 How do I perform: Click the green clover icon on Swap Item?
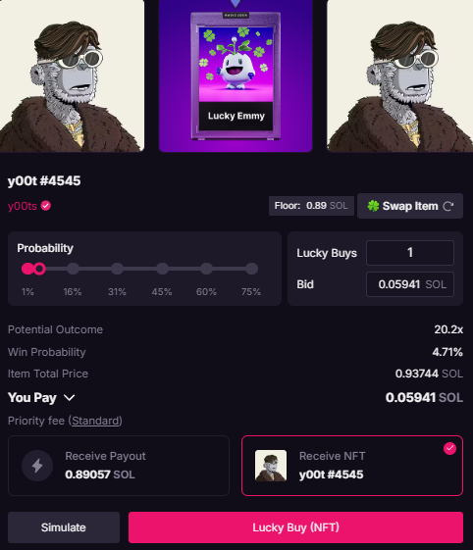click(x=373, y=206)
